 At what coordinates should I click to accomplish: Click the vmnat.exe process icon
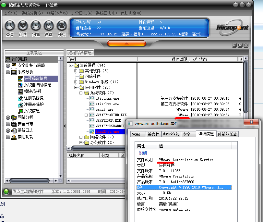92,109
